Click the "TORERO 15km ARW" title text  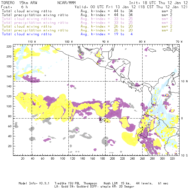19,3
